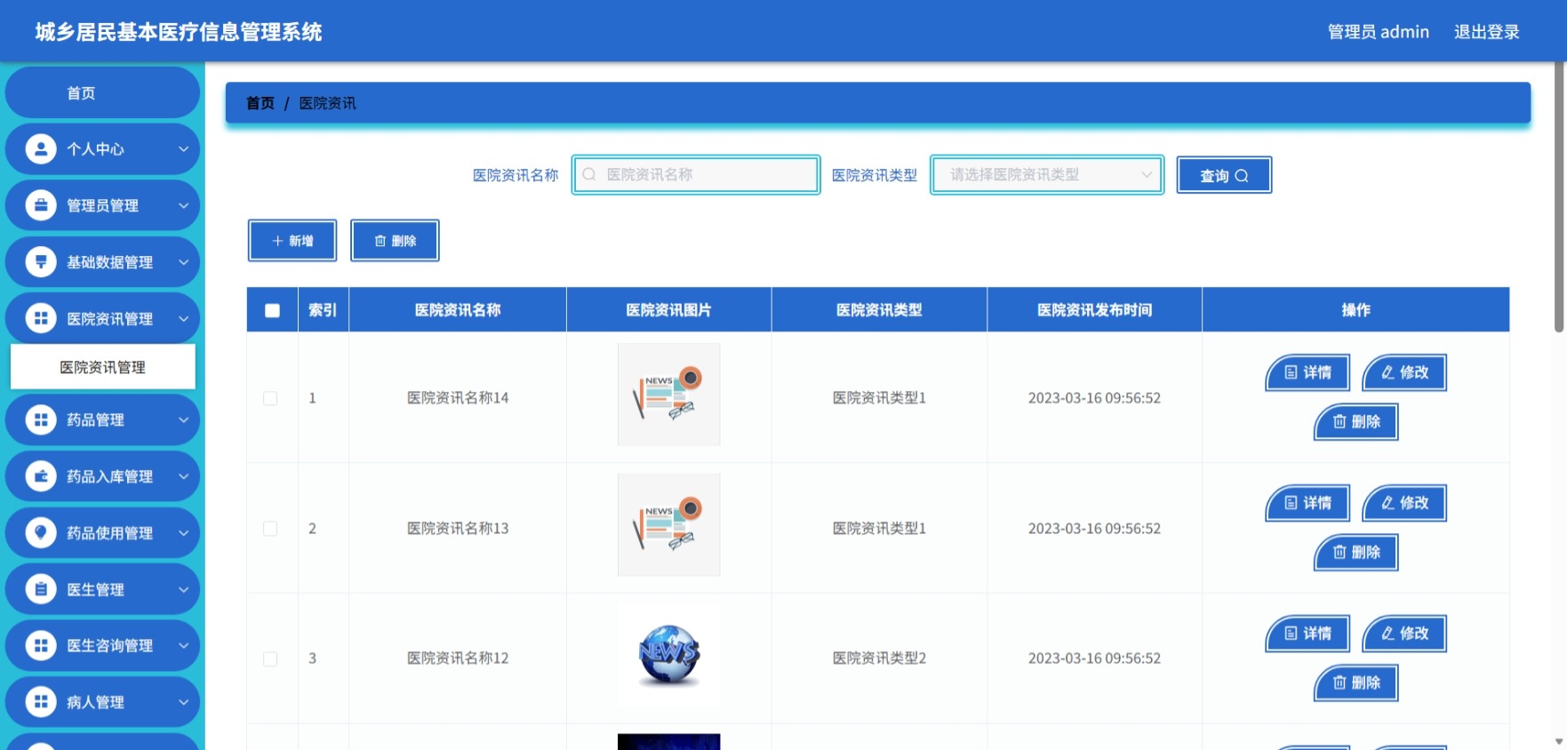The height and width of the screenshot is (750, 1567).
Task: Click the 药品使用管理 sidebar icon
Action: click(41, 532)
